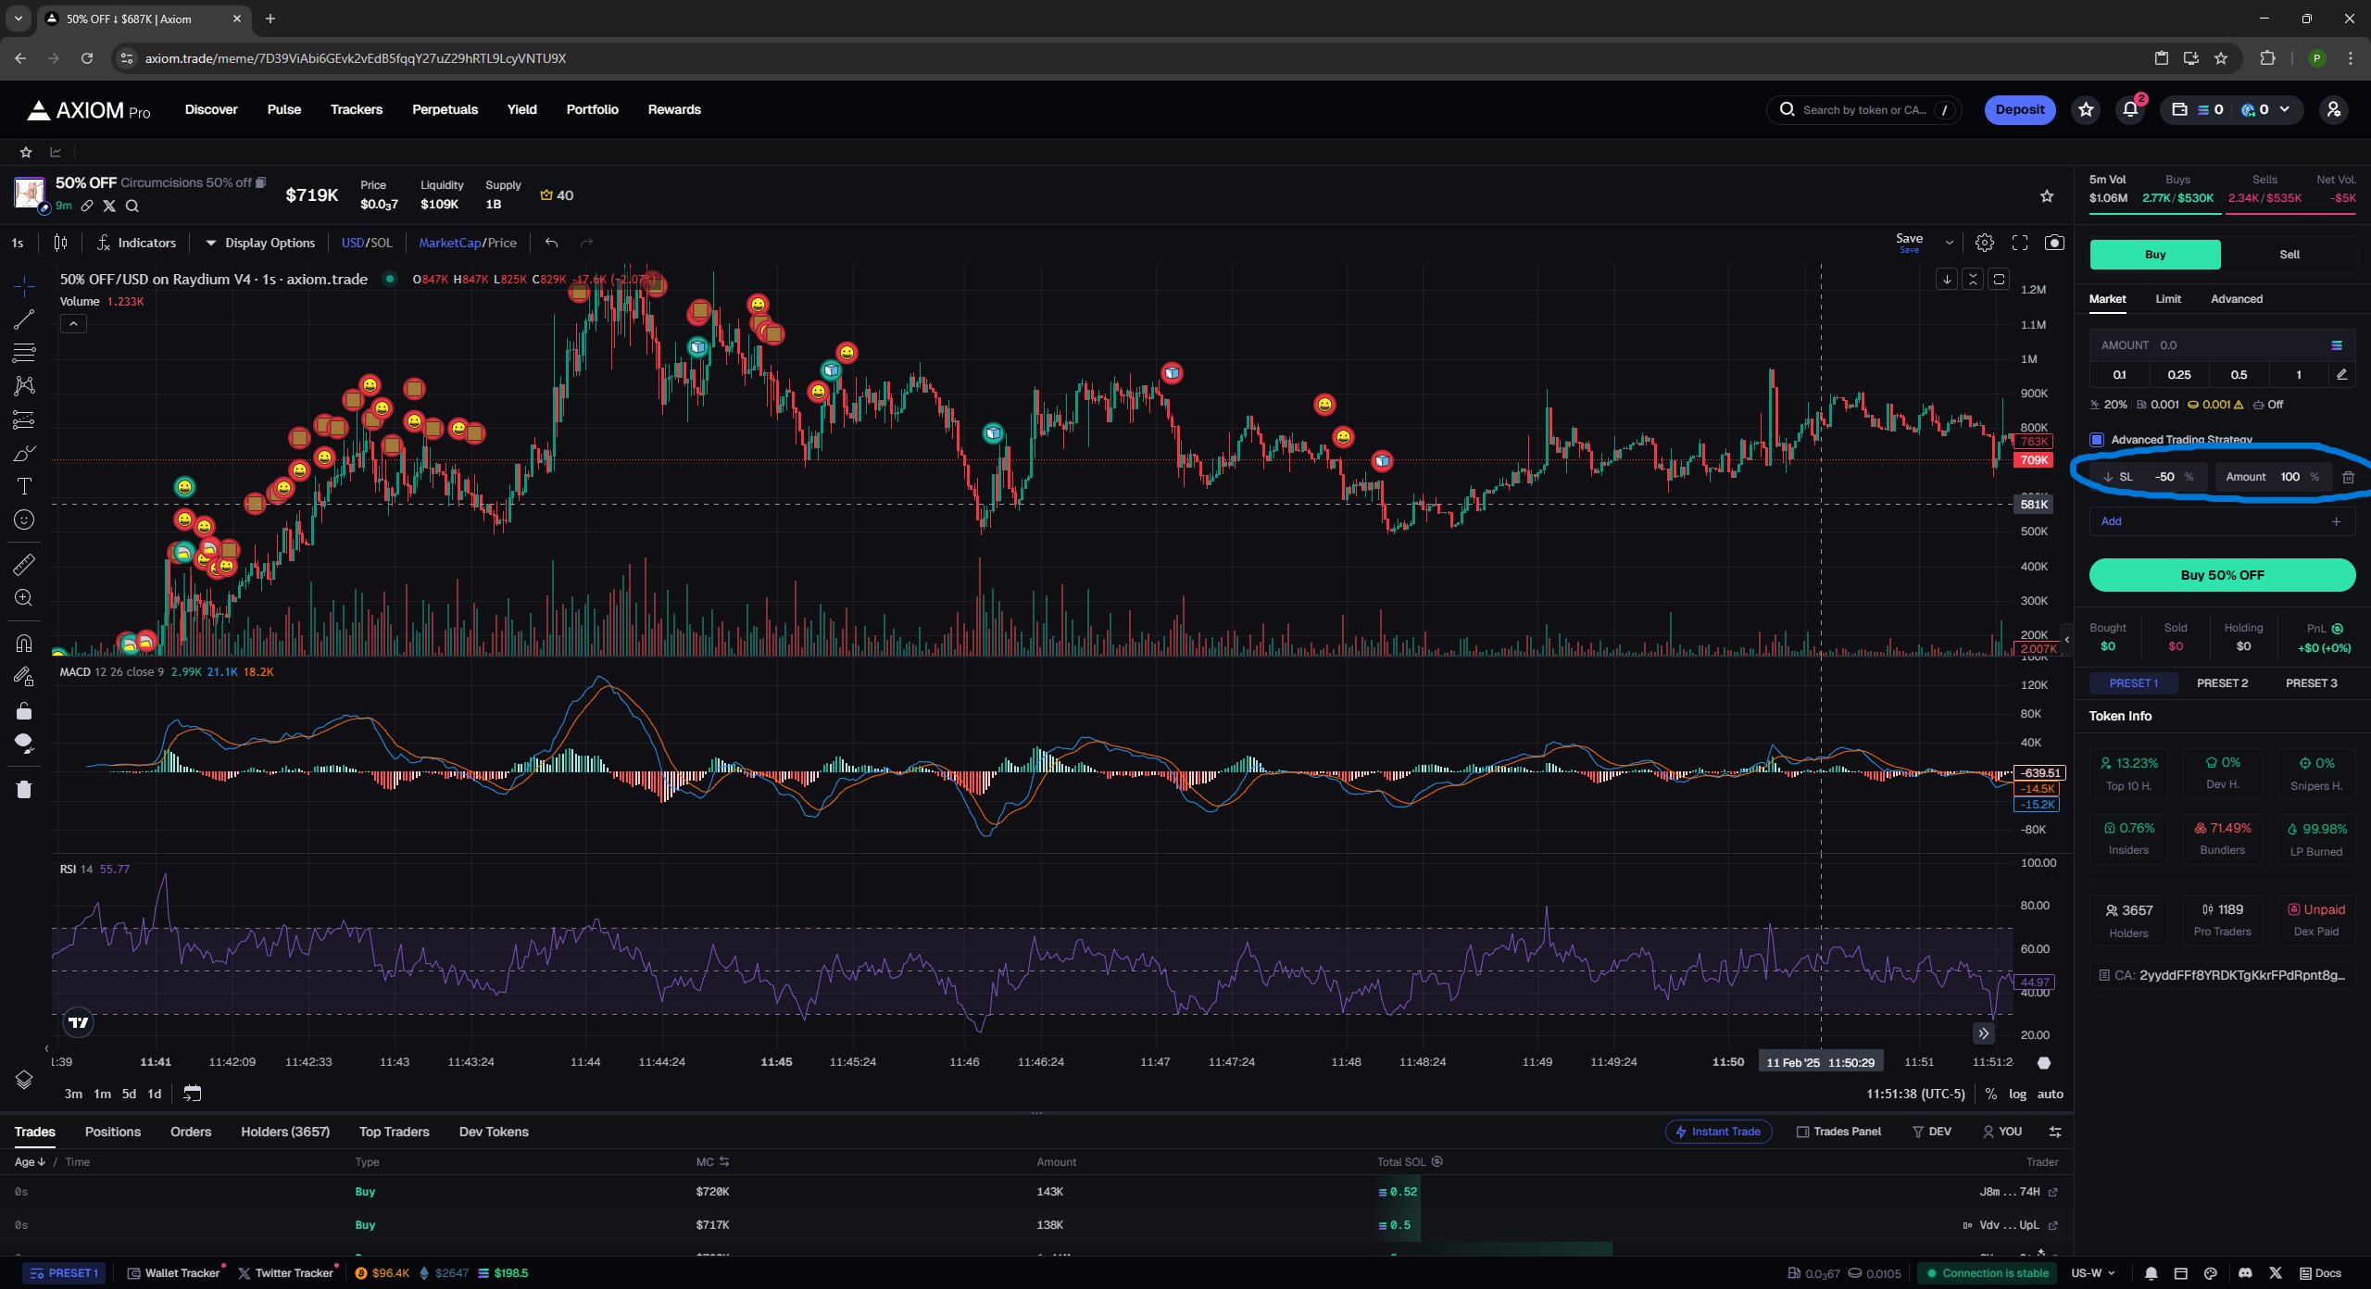Expand the Save layout dropdown arrow
This screenshot has height=1289, width=2371.
click(1950, 243)
